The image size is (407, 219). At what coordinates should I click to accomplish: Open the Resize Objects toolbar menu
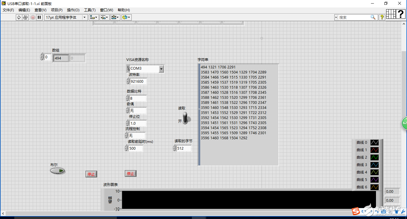coord(115,18)
